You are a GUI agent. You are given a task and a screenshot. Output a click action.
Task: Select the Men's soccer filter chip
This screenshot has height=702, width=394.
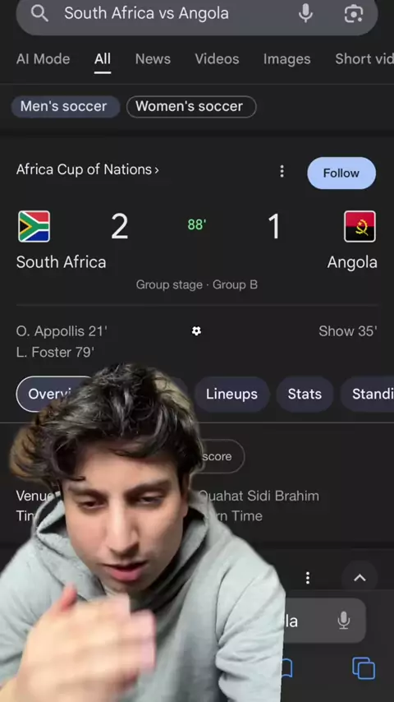(x=66, y=107)
